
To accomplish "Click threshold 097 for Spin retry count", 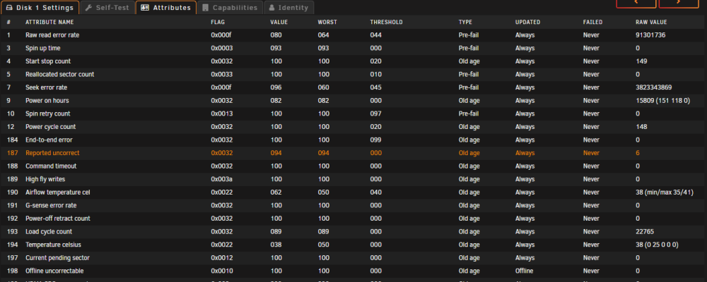I will pos(376,114).
